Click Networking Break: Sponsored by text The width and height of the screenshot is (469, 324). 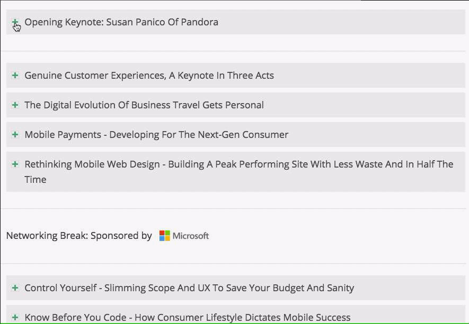tap(79, 236)
